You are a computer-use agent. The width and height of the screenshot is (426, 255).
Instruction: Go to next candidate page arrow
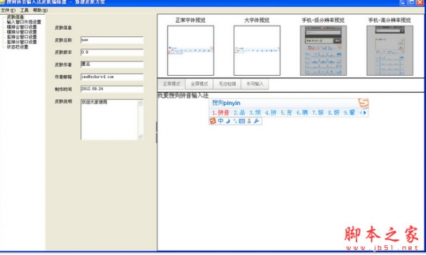coord(365,113)
